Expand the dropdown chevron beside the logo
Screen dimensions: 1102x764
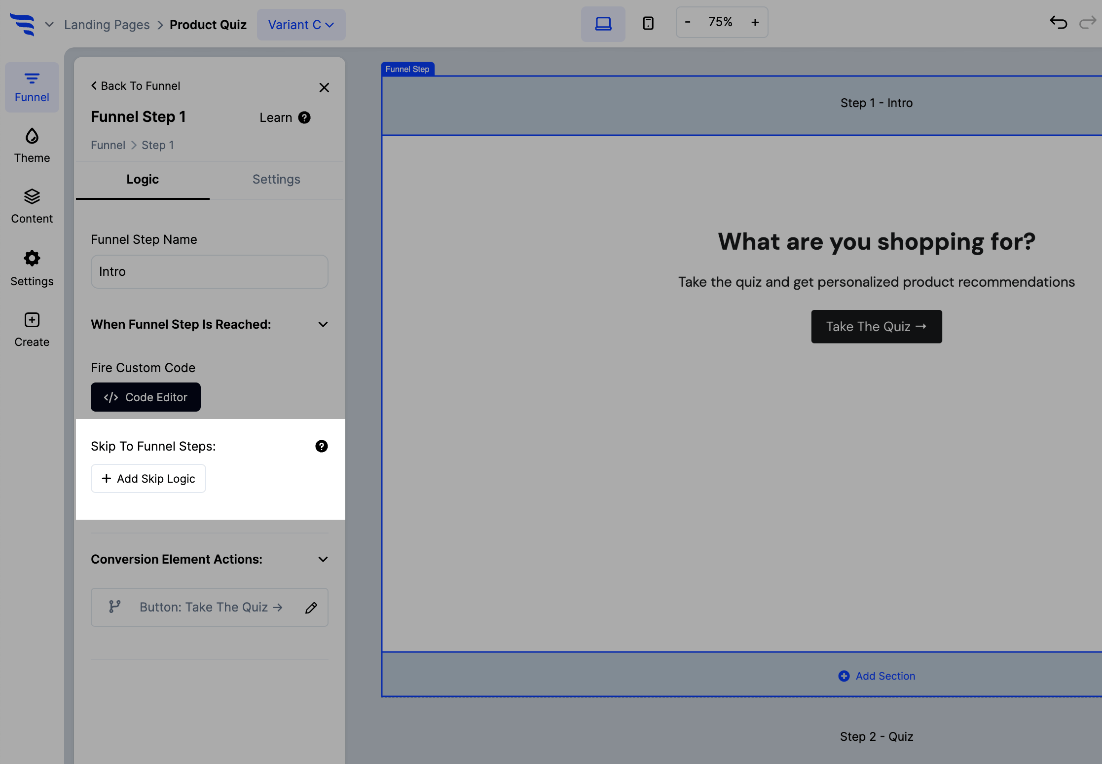point(49,24)
